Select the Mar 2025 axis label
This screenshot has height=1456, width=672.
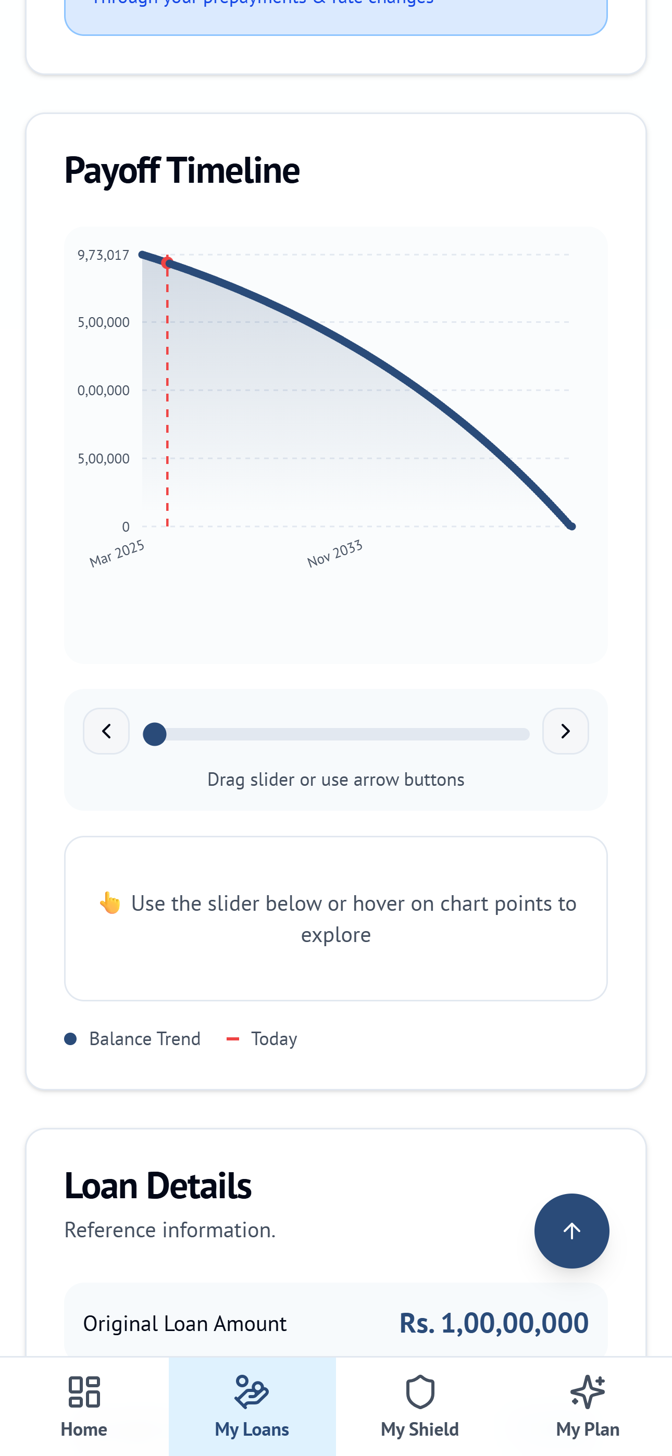[118, 551]
